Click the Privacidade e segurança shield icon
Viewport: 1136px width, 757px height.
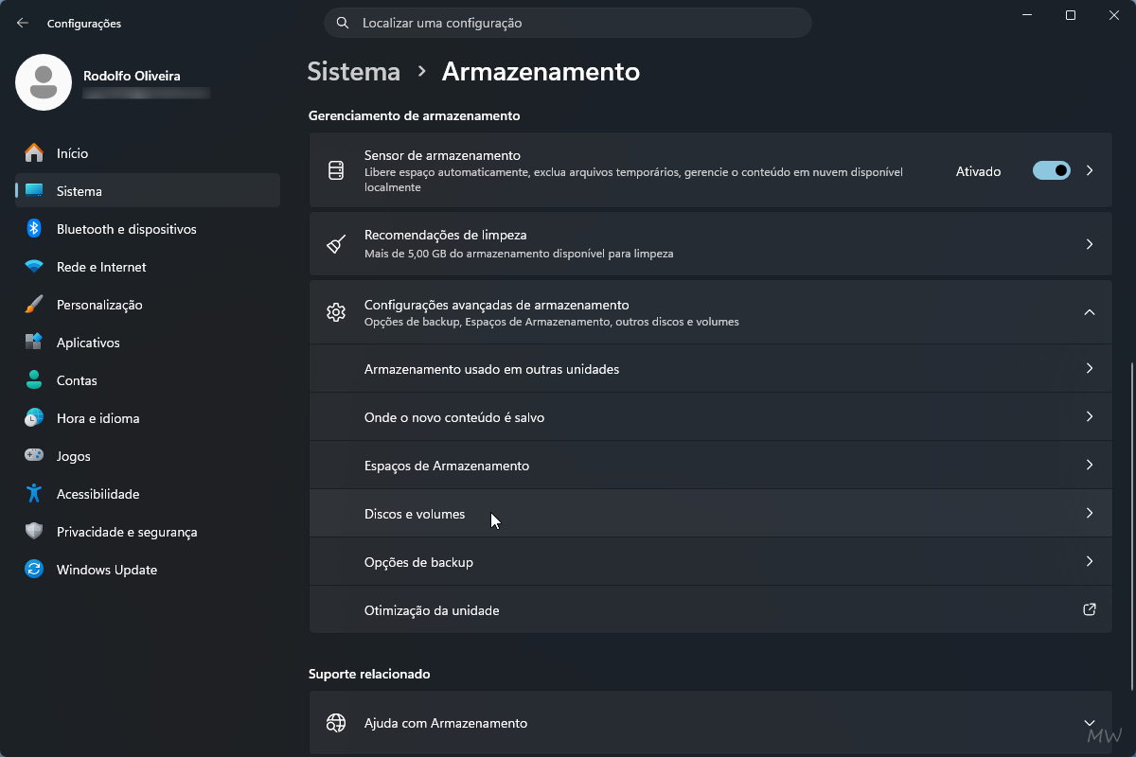[34, 532]
